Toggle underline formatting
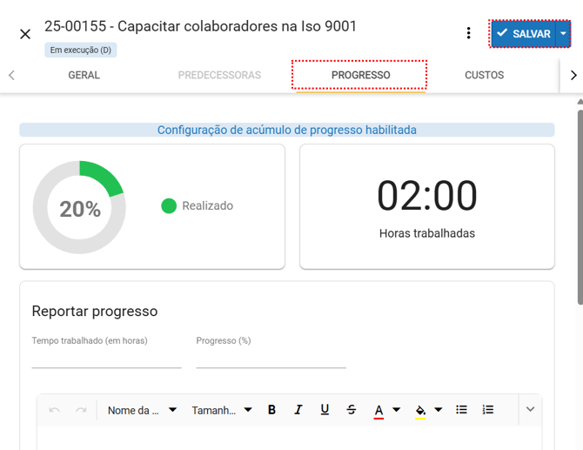This screenshot has height=450, width=583. [x=325, y=410]
